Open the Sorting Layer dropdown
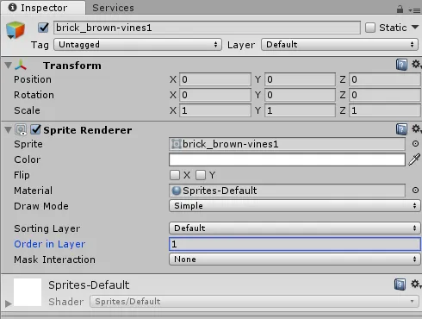422x319 pixels. tap(295, 228)
